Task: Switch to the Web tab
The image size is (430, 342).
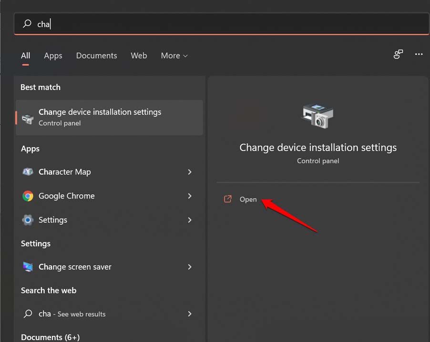Action: [139, 56]
